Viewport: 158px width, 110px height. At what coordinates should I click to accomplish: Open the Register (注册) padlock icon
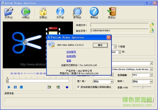[x=43, y=12]
